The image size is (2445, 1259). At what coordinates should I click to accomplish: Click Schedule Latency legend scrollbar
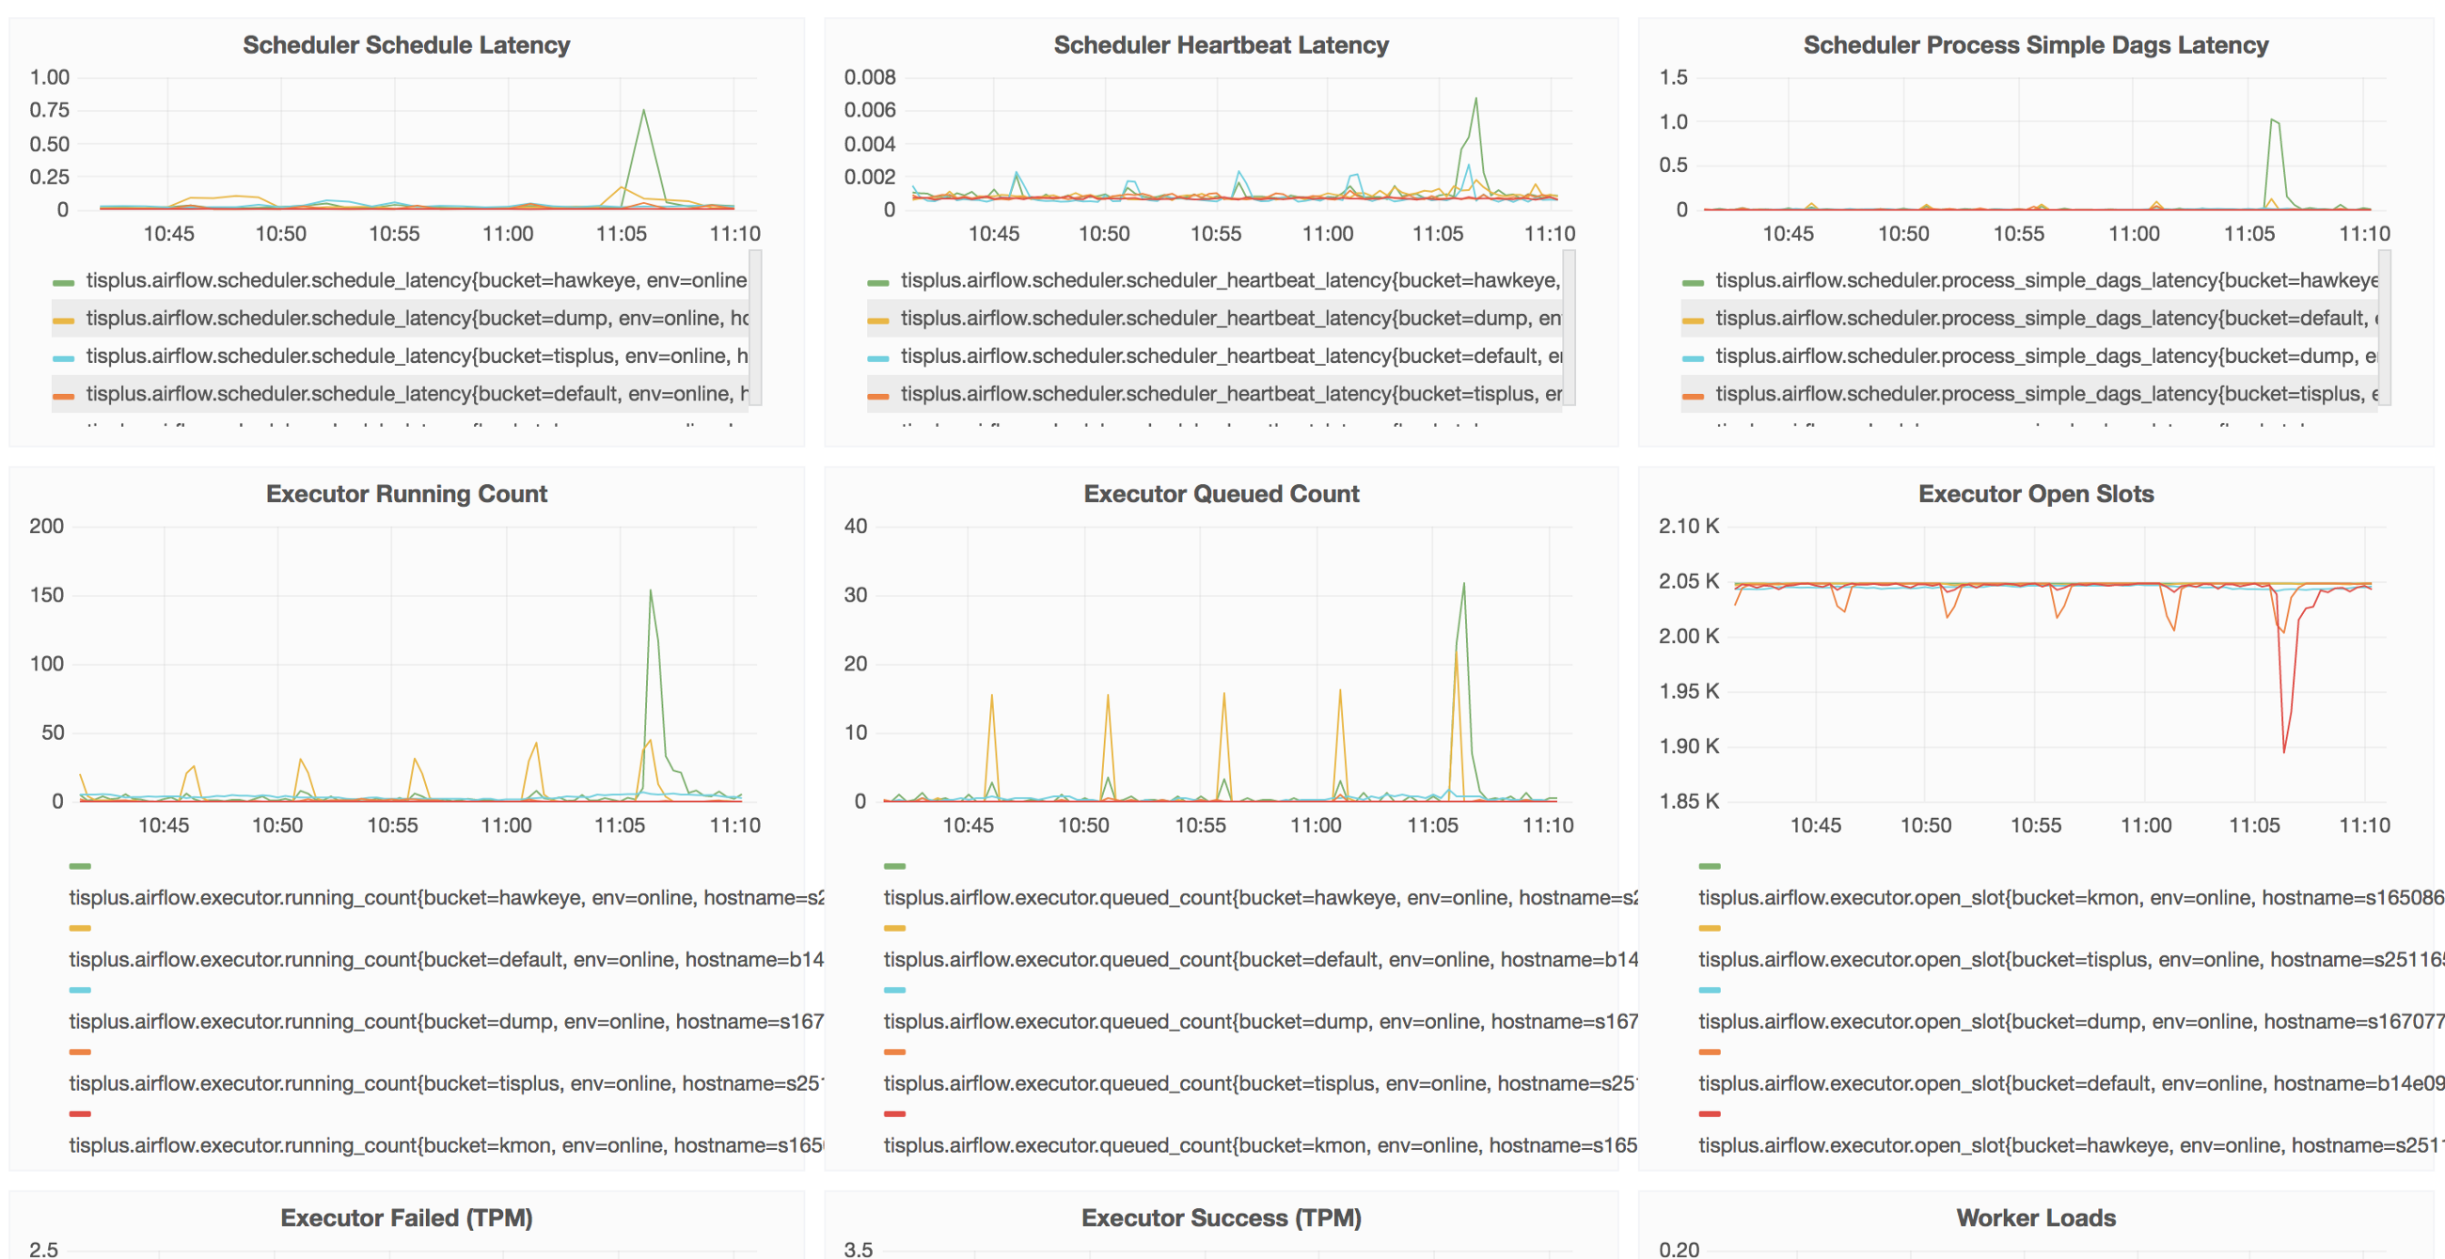[x=755, y=327]
